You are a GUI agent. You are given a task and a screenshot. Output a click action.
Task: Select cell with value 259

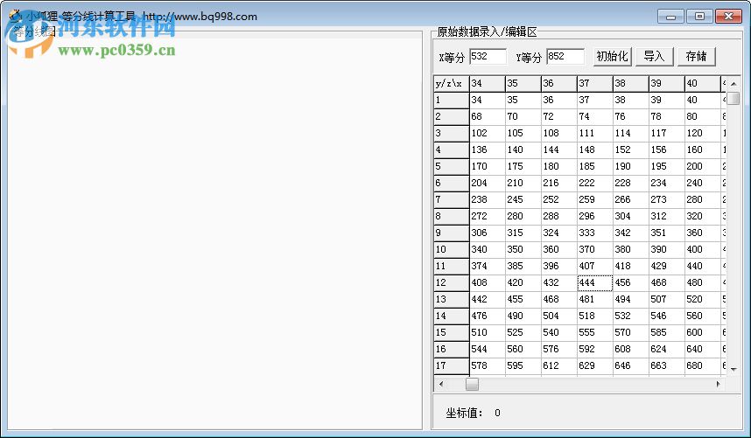point(595,199)
